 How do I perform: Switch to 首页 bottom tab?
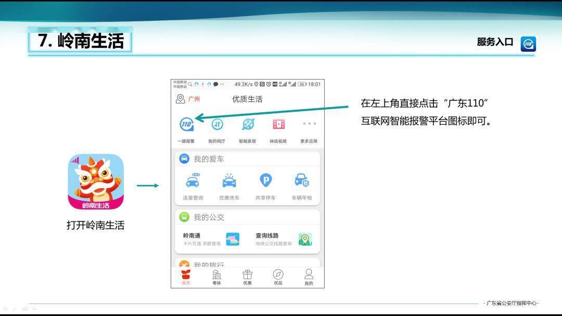pyautogui.click(x=186, y=277)
